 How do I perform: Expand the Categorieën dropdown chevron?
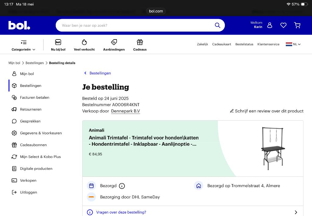(x=34, y=50)
